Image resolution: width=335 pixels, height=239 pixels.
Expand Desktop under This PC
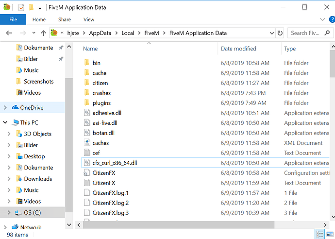[x=9, y=156]
